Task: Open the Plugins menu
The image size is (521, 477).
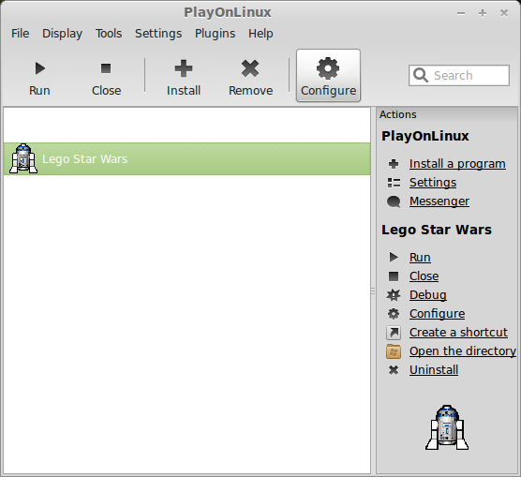Action: coord(215,34)
